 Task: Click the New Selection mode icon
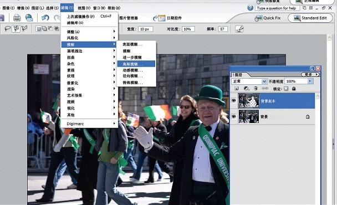click(x=39, y=29)
